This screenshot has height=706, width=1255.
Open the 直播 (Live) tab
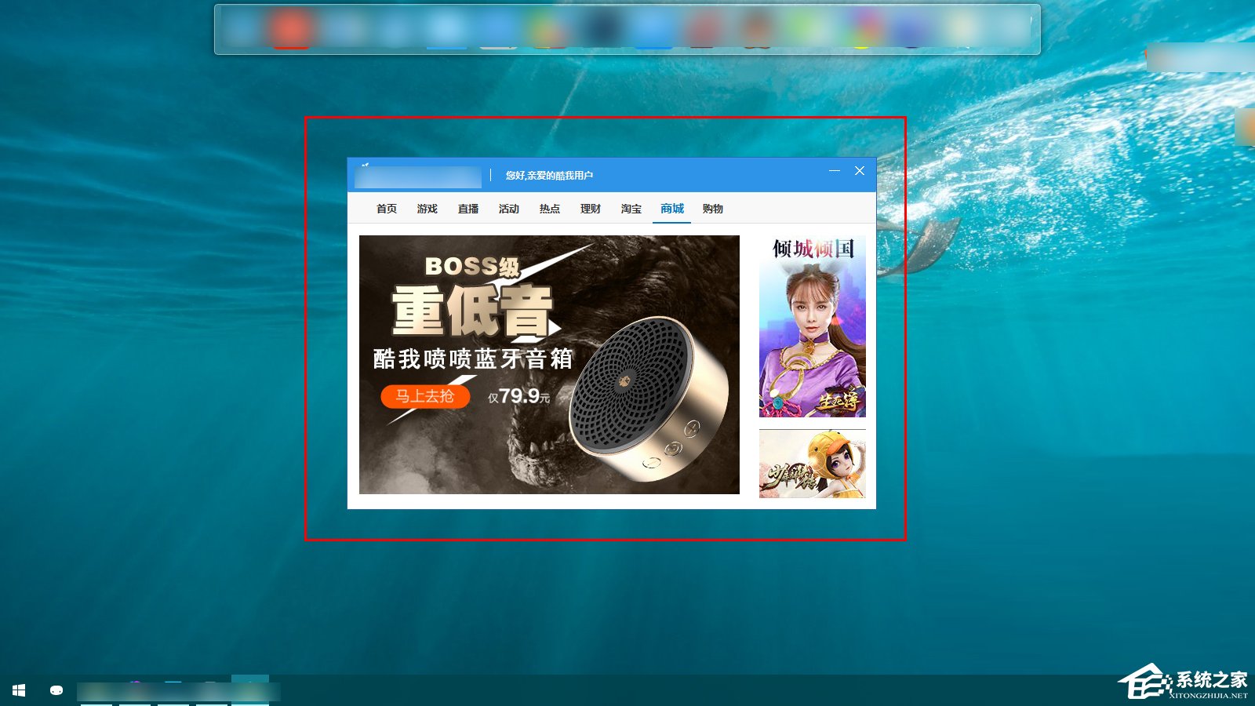[467, 209]
